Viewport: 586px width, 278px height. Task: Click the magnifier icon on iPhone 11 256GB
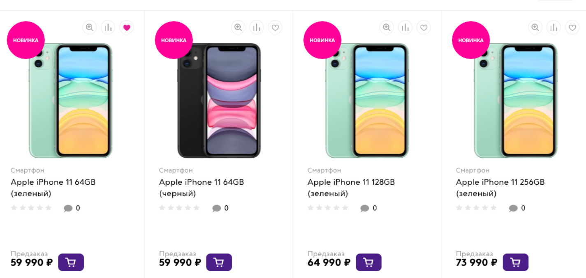point(535,28)
